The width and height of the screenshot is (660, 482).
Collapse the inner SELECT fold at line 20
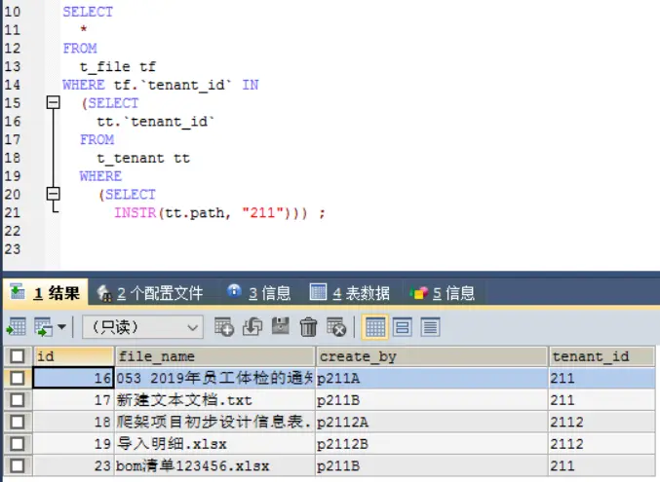pyautogui.click(x=53, y=194)
